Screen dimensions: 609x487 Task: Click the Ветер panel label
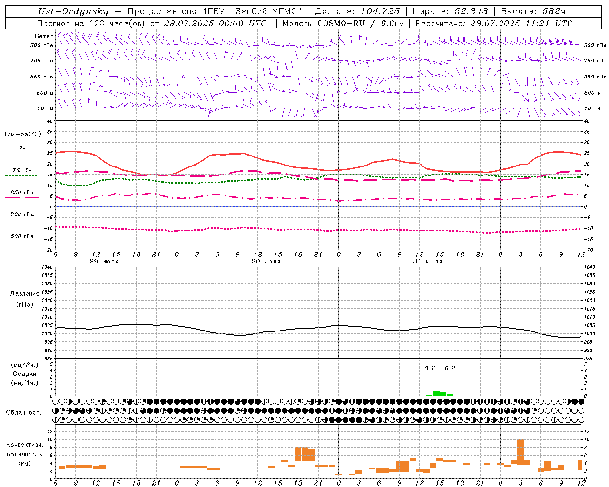[x=44, y=36]
